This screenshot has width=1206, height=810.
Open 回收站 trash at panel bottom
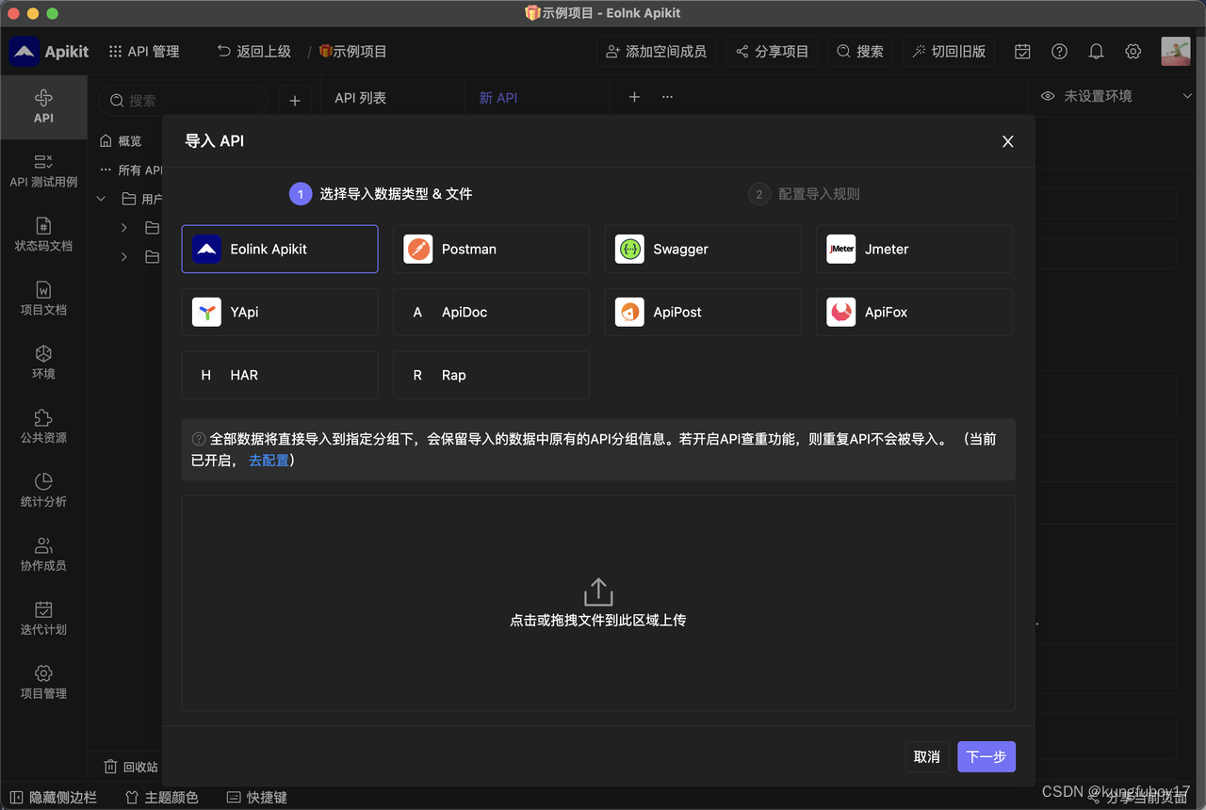[131, 767]
